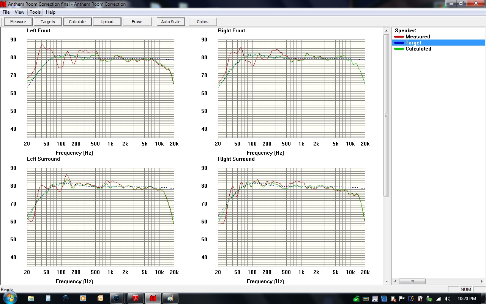
Task: Click the Anthem Room Correction title bar icon
Action: (3, 4)
